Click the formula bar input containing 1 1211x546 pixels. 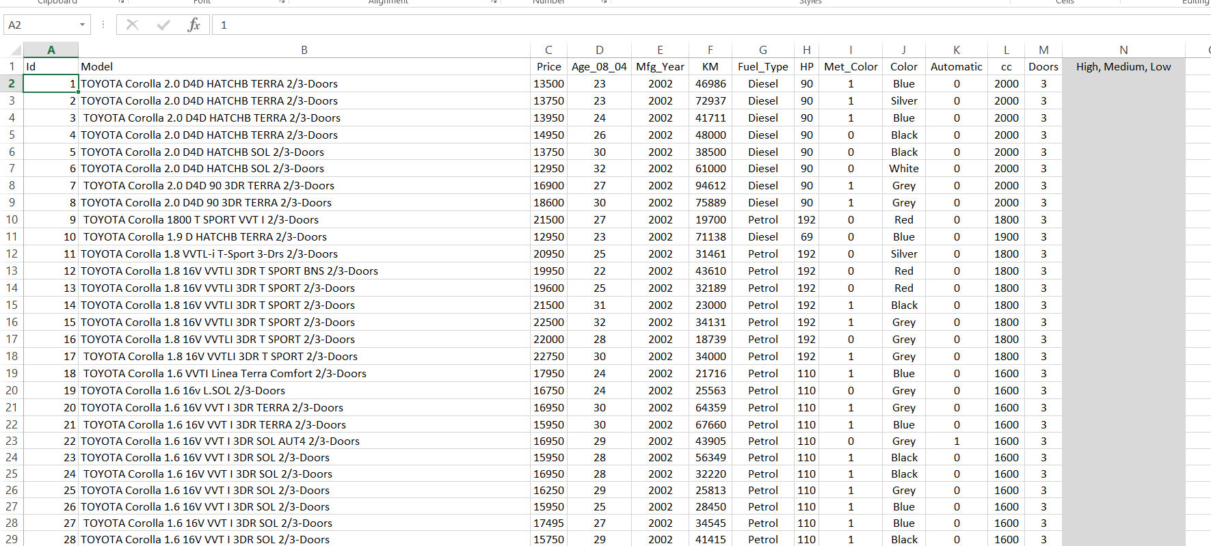click(711, 25)
